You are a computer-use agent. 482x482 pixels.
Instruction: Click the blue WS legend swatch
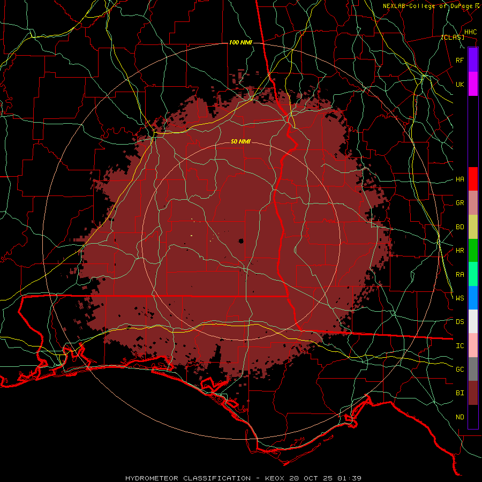473,298
